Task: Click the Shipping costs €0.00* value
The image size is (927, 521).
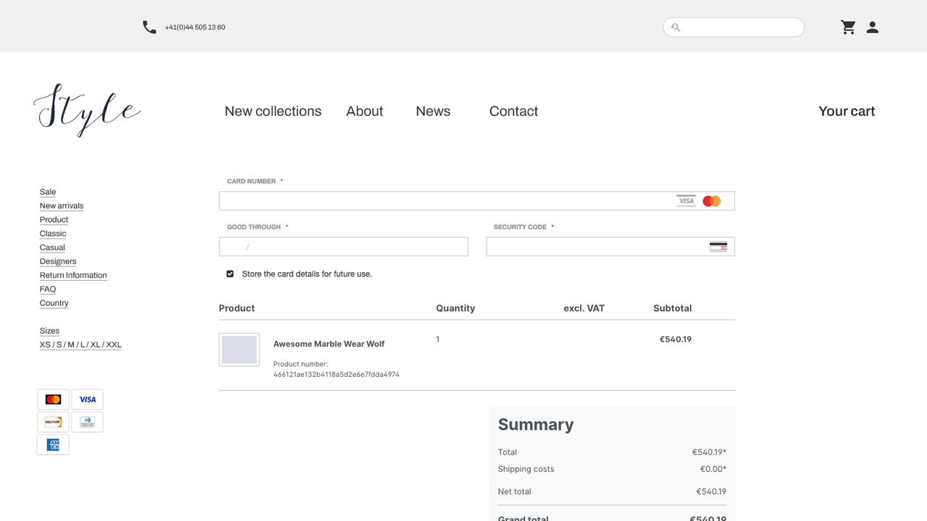Action: 713,469
